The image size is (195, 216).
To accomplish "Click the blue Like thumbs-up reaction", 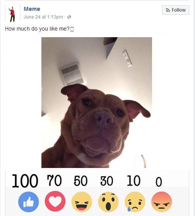I will (29, 202).
